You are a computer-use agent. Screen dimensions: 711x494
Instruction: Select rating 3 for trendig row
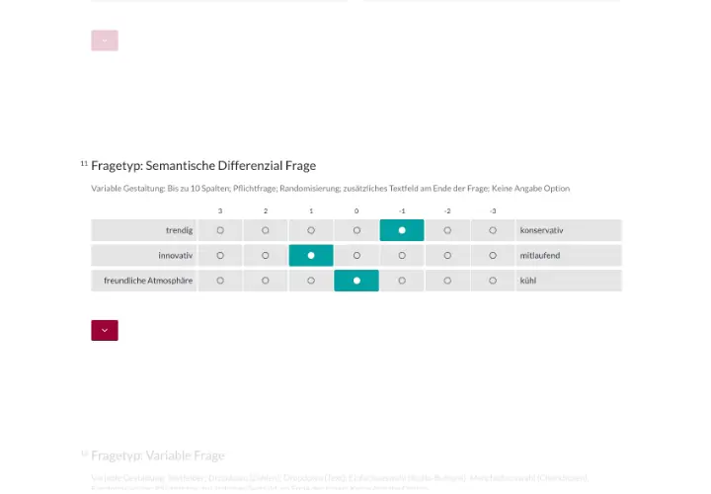coord(220,230)
